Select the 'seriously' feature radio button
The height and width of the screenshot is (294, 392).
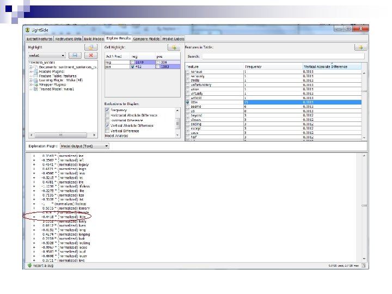[x=188, y=76]
